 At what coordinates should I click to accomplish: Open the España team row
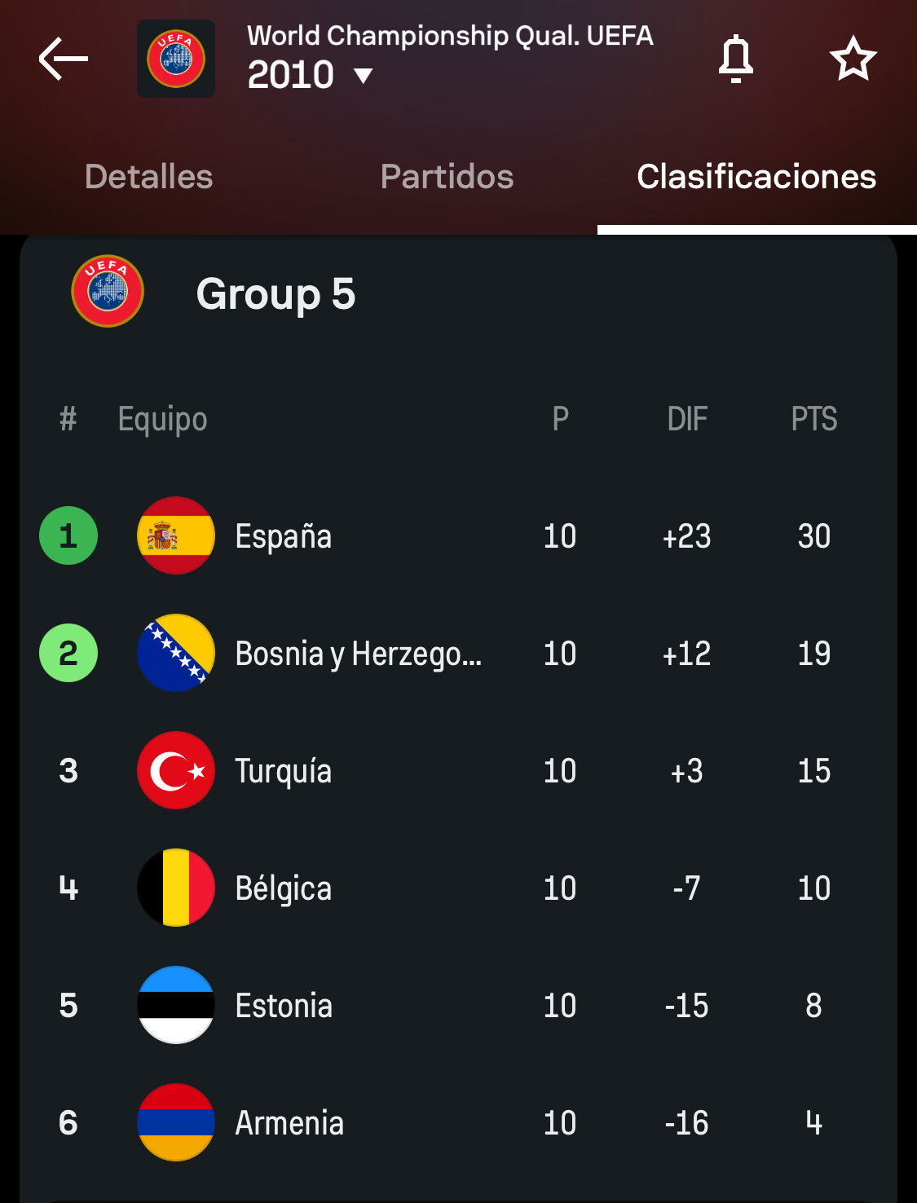[x=458, y=535]
